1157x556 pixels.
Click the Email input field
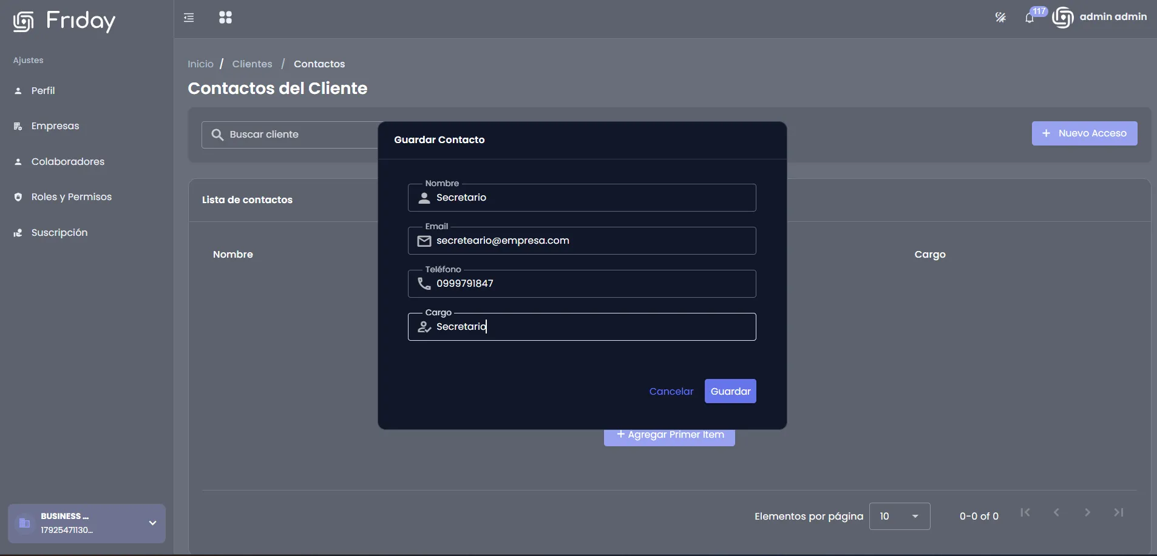[x=582, y=241]
